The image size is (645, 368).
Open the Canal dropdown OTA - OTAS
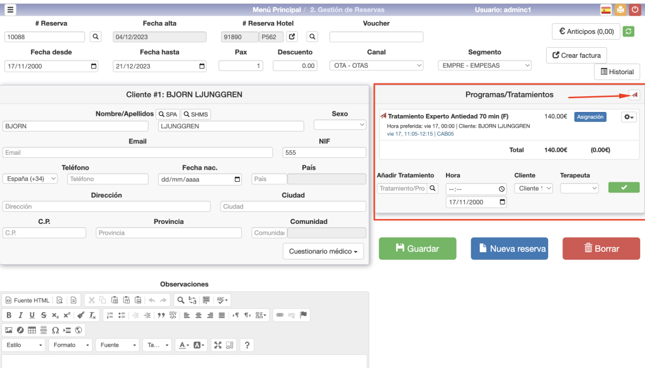376,65
